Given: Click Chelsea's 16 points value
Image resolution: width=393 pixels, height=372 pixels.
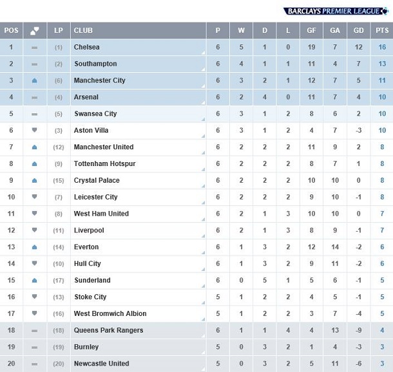Looking at the screenshot, I should click(382, 47).
